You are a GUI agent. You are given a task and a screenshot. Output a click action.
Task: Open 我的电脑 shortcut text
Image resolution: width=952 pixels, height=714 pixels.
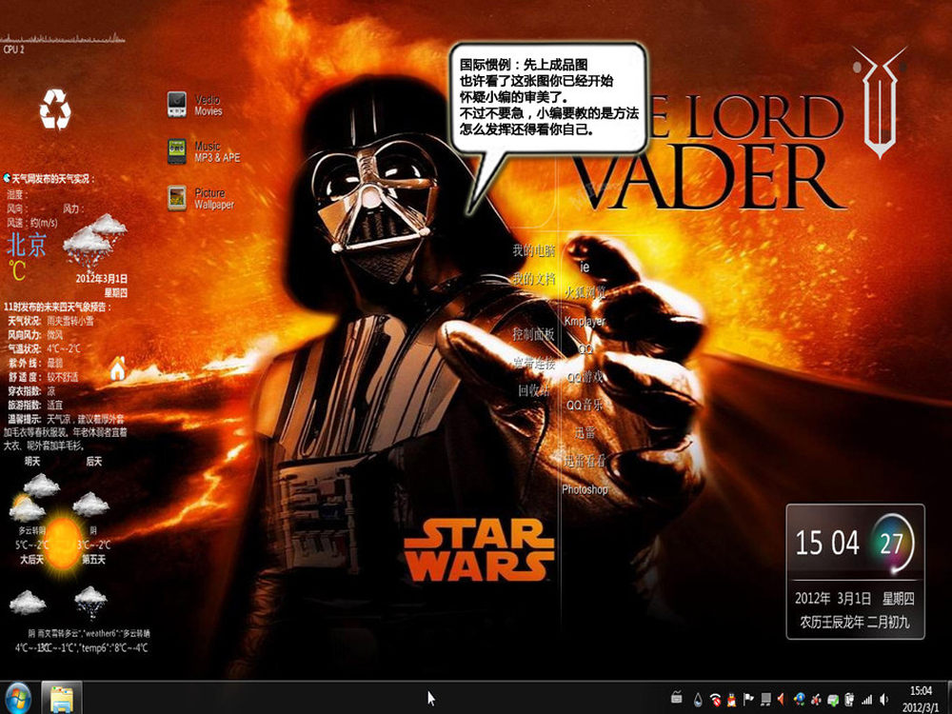coord(533,251)
